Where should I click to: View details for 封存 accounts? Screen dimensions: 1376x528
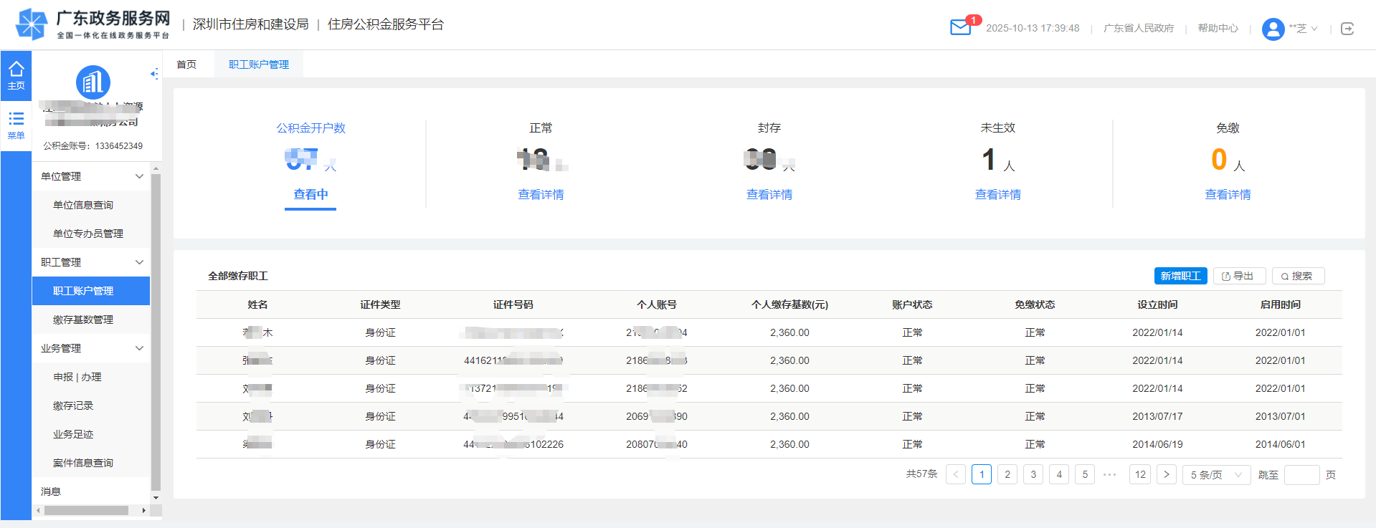[769, 194]
